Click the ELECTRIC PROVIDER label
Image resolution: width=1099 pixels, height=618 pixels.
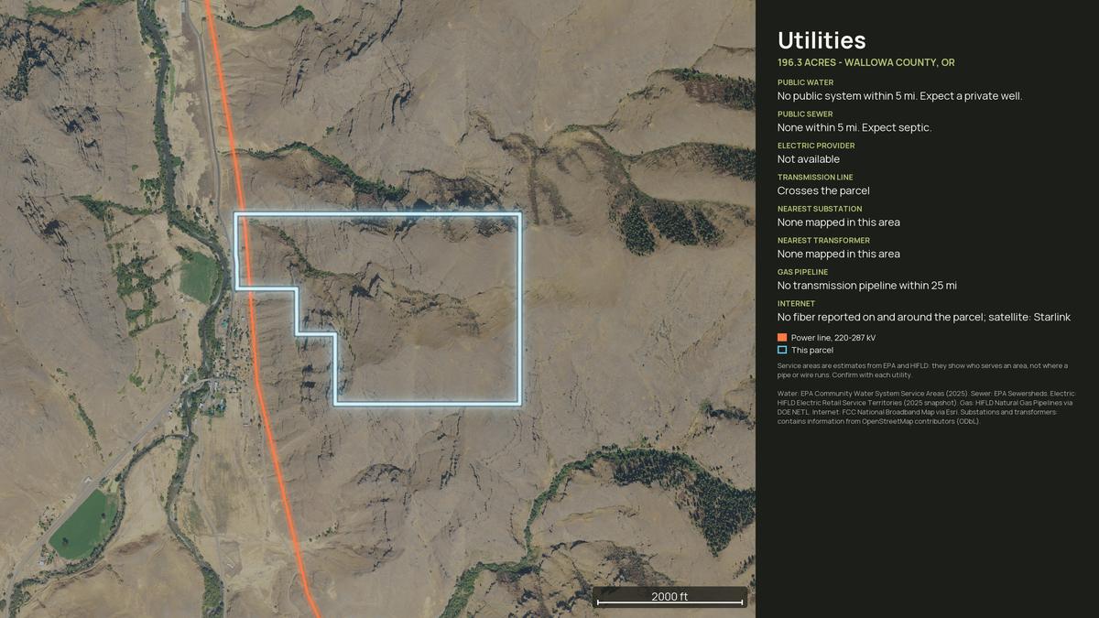pos(816,146)
